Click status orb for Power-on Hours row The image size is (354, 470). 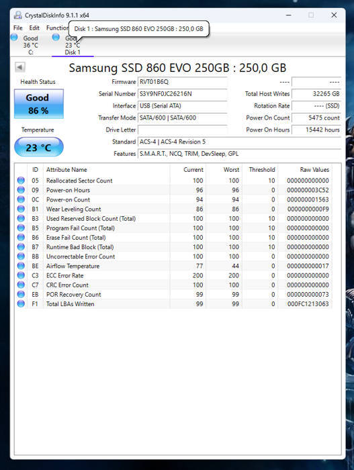(x=21, y=190)
